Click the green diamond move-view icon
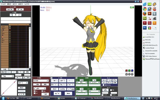 [133, 7]
